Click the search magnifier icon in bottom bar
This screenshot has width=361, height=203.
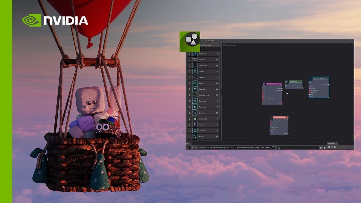(x=280, y=147)
